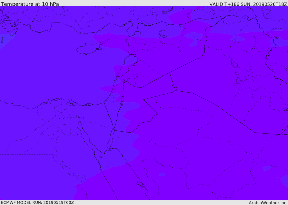Click 'ECMWF MODEL RUN: 20190519T00Z' footer text

(37, 202)
